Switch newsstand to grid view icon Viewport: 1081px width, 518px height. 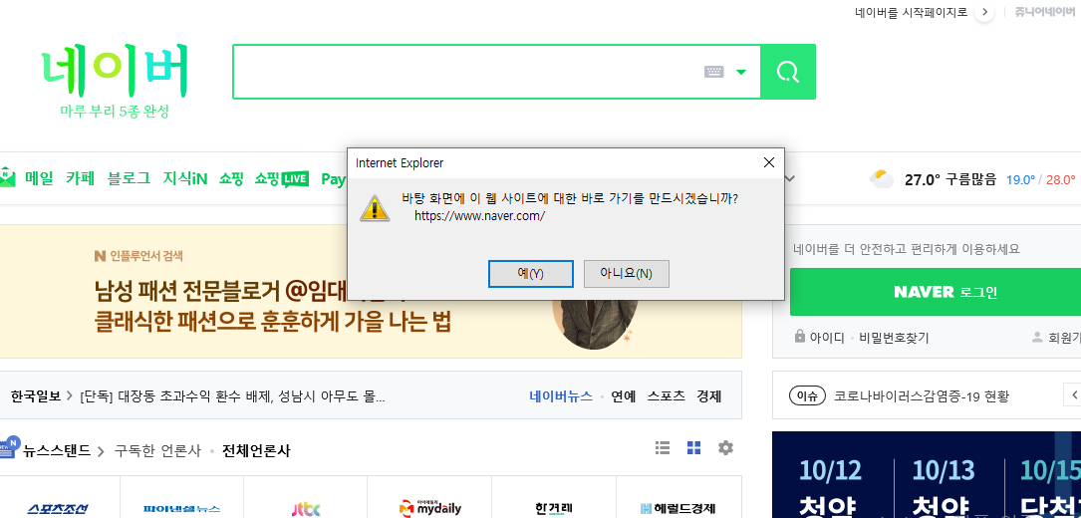coord(693,447)
